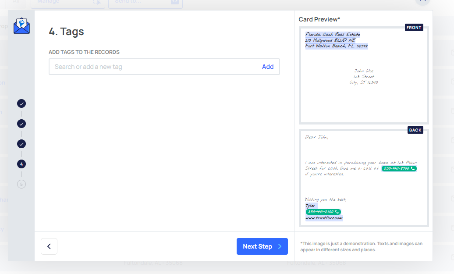The width and height of the screenshot is (454, 274).
Task: Select the BACK label on card preview
Action: click(415, 130)
